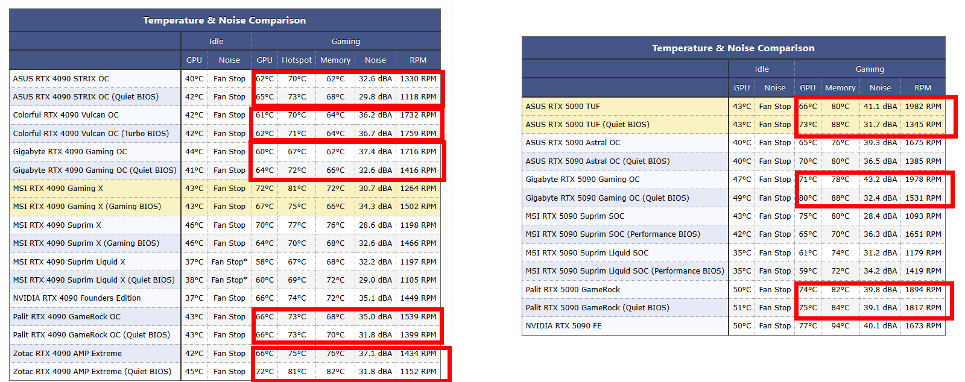Click the 1675 RPM cell

click(923, 142)
